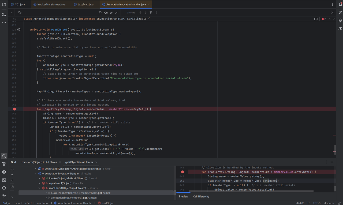Open the Find tool window magnifier icon in the left sidebar

coord(4,156)
